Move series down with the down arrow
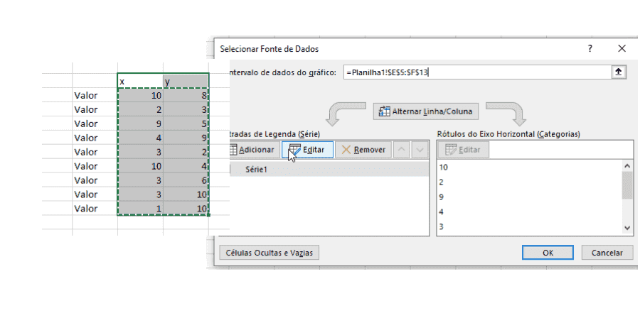The image size is (640, 313). pyautogui.click(x=420, y=150)
